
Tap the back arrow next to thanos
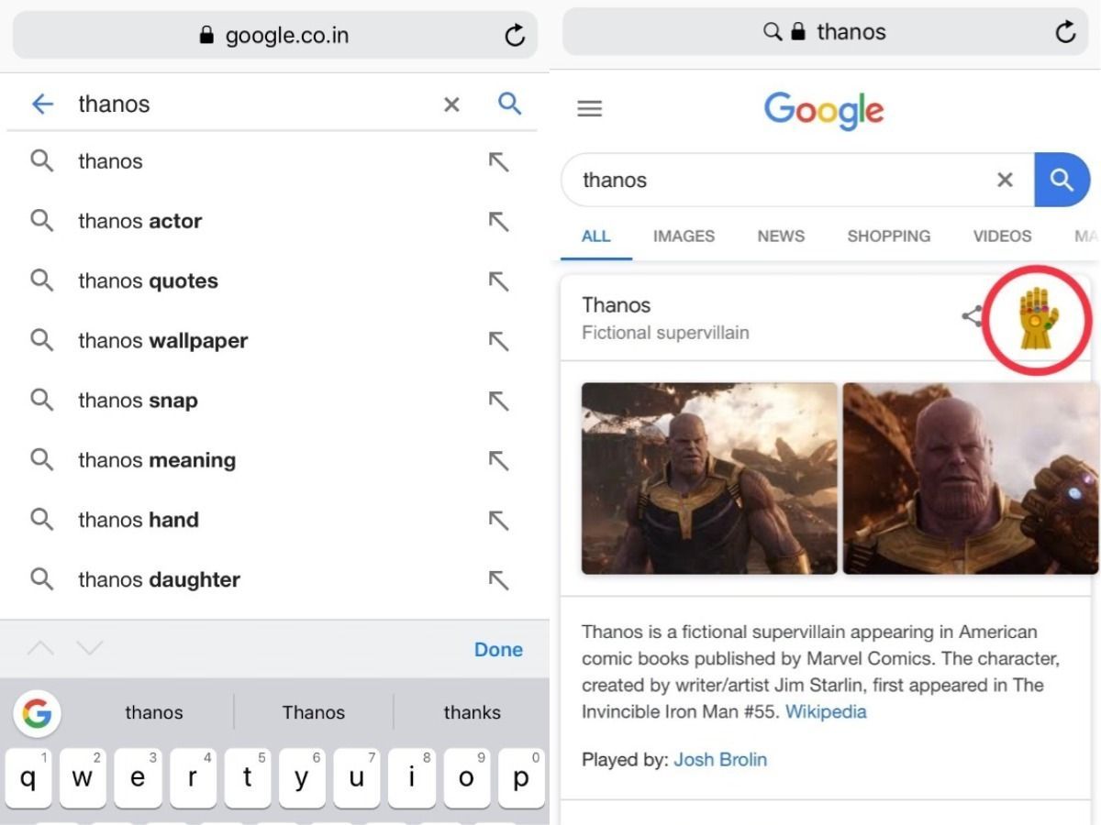(42, 104)
